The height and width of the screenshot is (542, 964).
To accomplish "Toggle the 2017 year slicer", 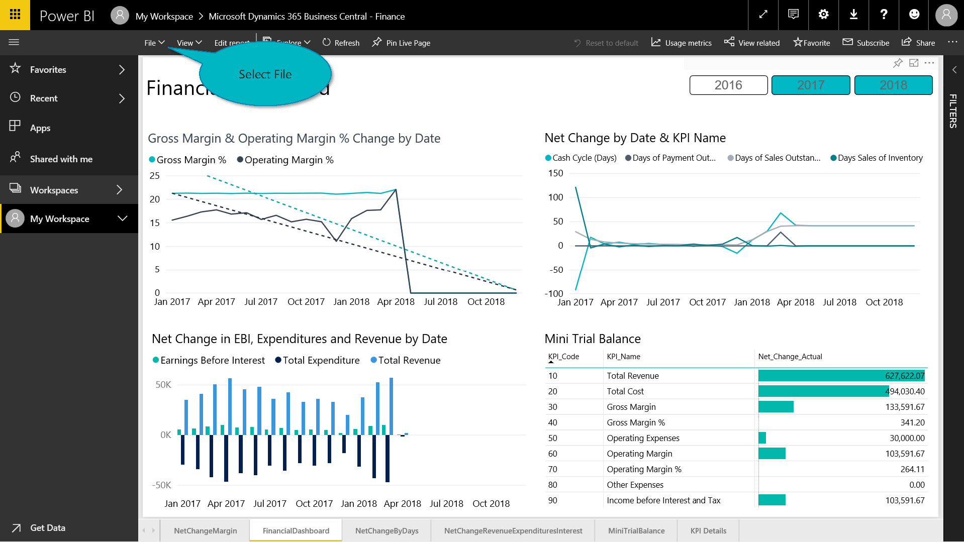I will [811, 85].
